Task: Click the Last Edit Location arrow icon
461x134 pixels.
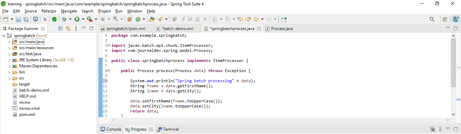Action: pos(241,19)
